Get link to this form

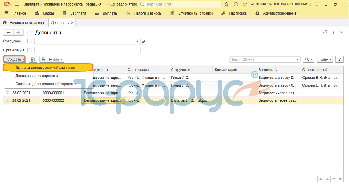click(325, 33)
